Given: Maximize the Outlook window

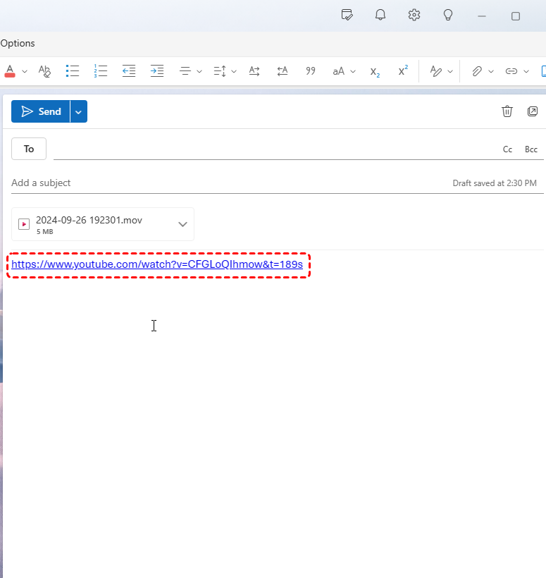Looking at the screenshot, I should (x=516, y=16).
